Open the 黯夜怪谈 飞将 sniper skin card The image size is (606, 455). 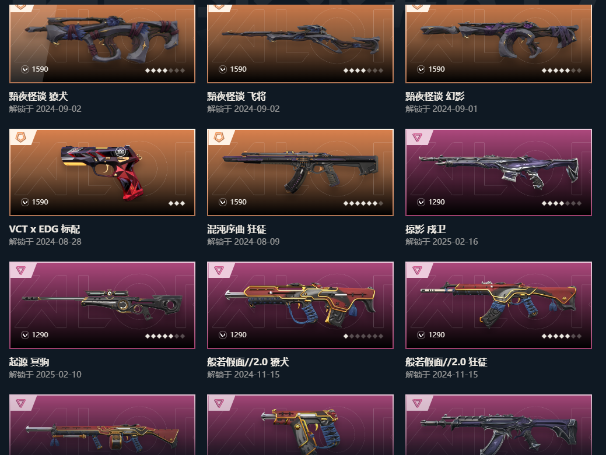300,44
